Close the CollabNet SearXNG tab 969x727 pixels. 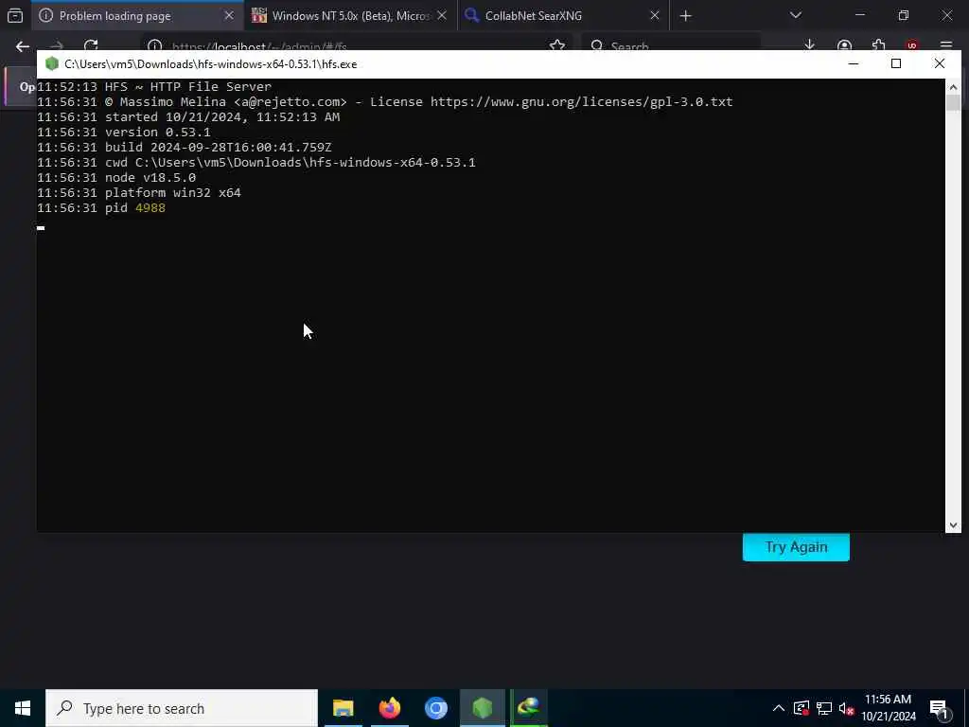tap(655, 15)
